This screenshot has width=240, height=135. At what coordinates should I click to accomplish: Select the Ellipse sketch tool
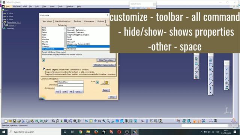click(211, 79)
